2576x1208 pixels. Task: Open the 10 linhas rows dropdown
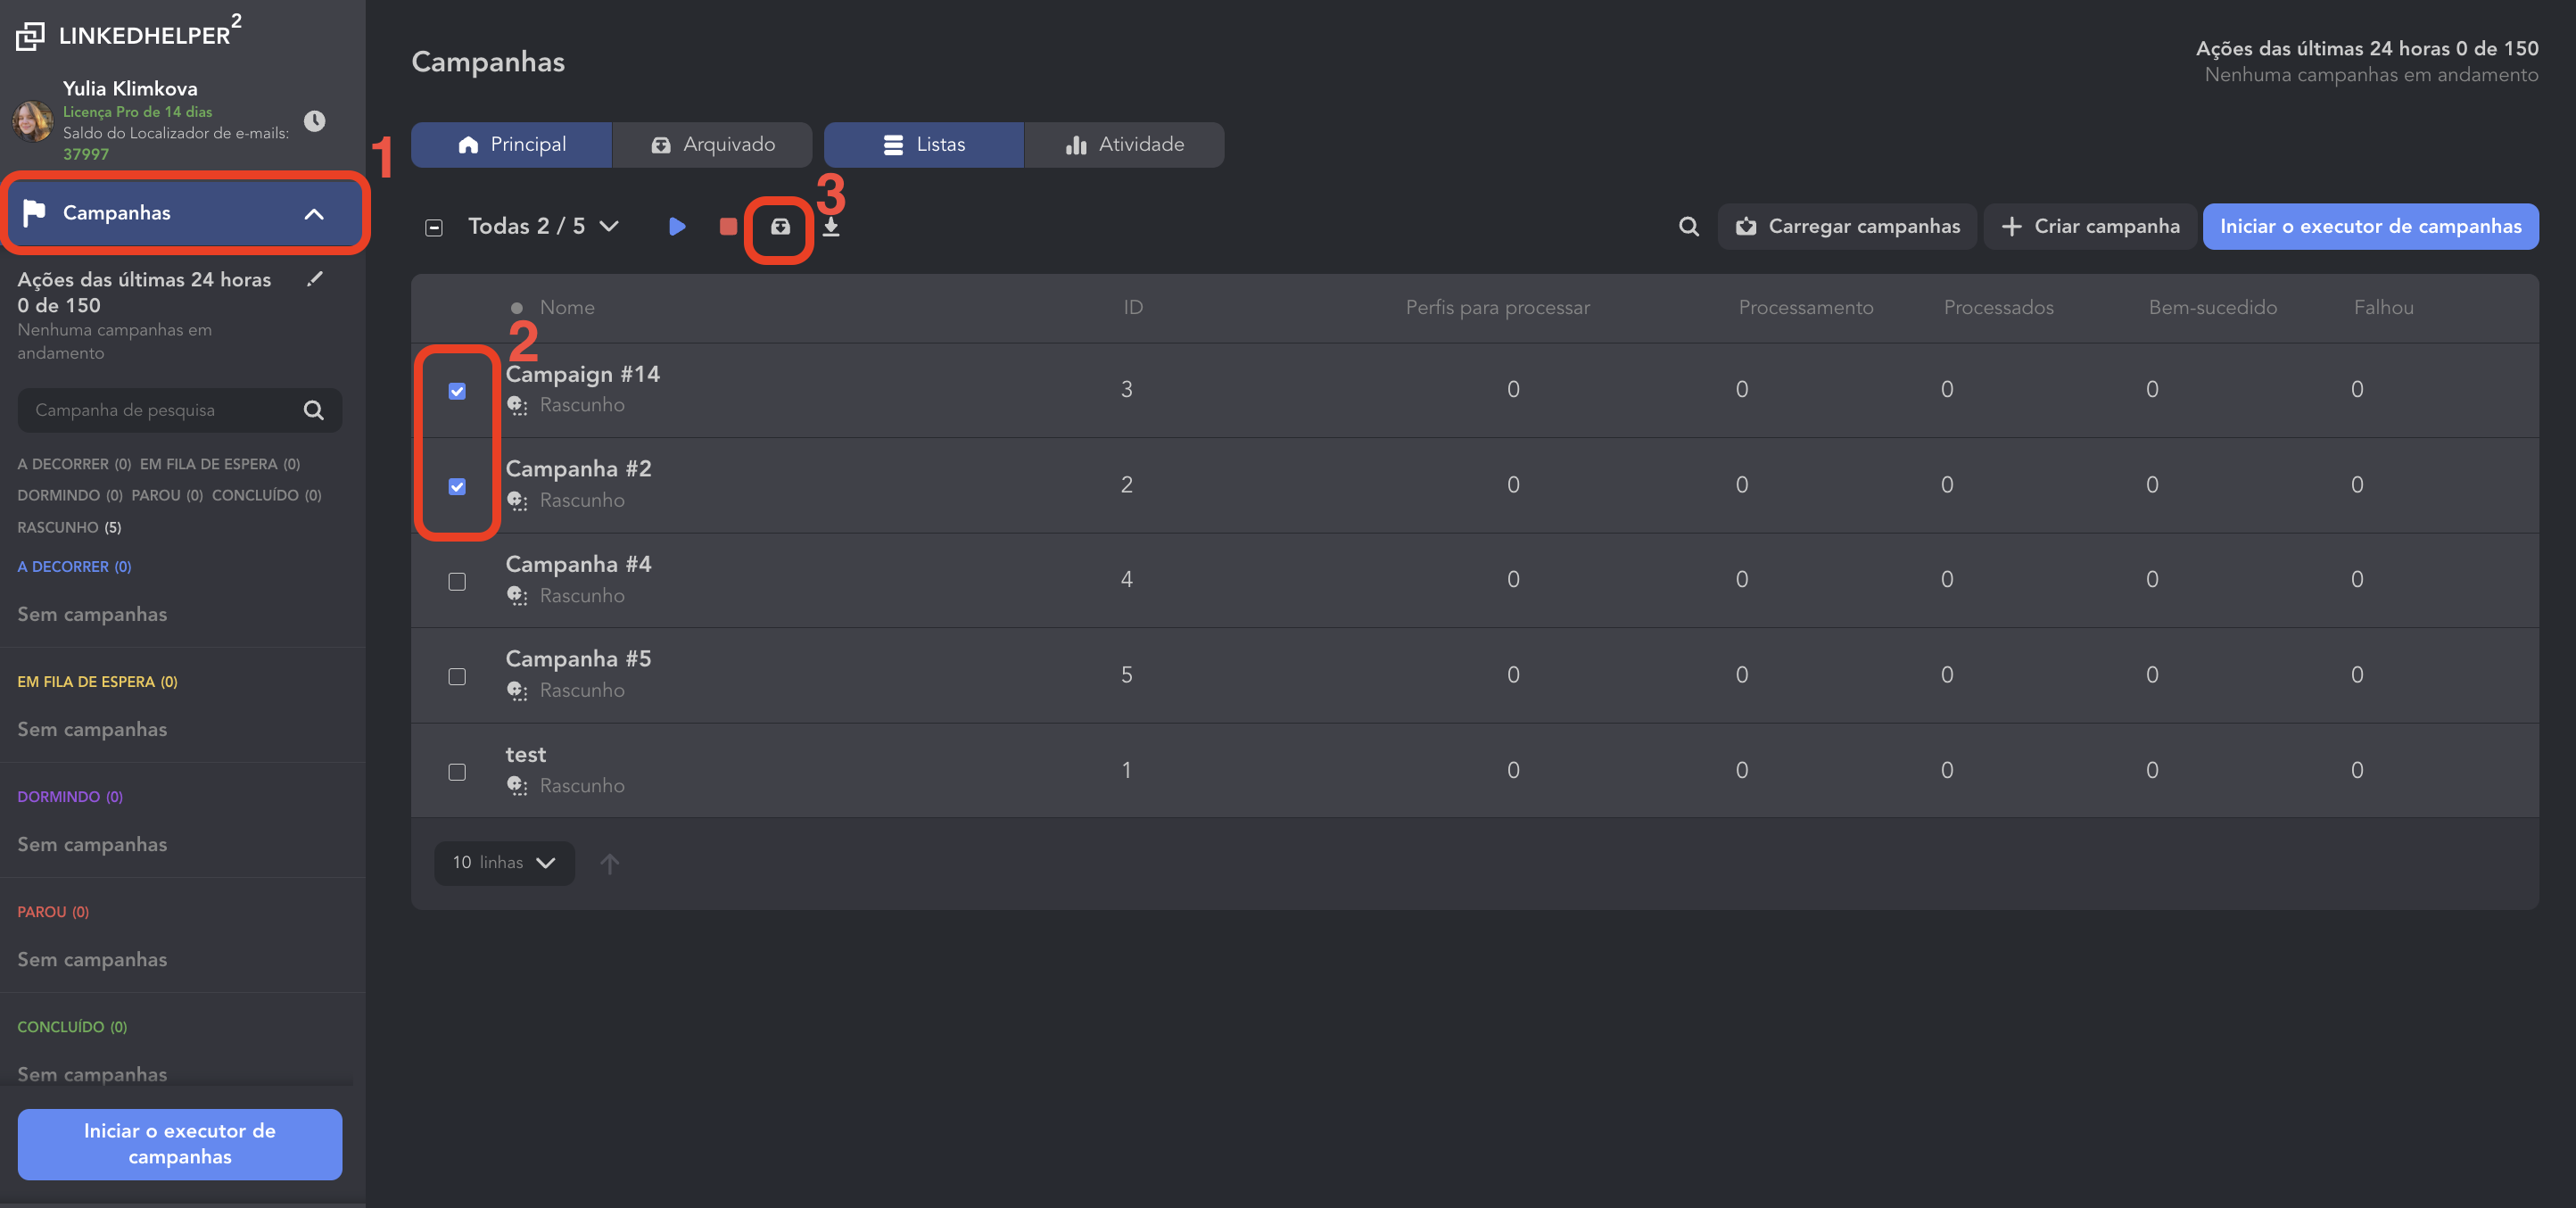(x=504, y=863)
